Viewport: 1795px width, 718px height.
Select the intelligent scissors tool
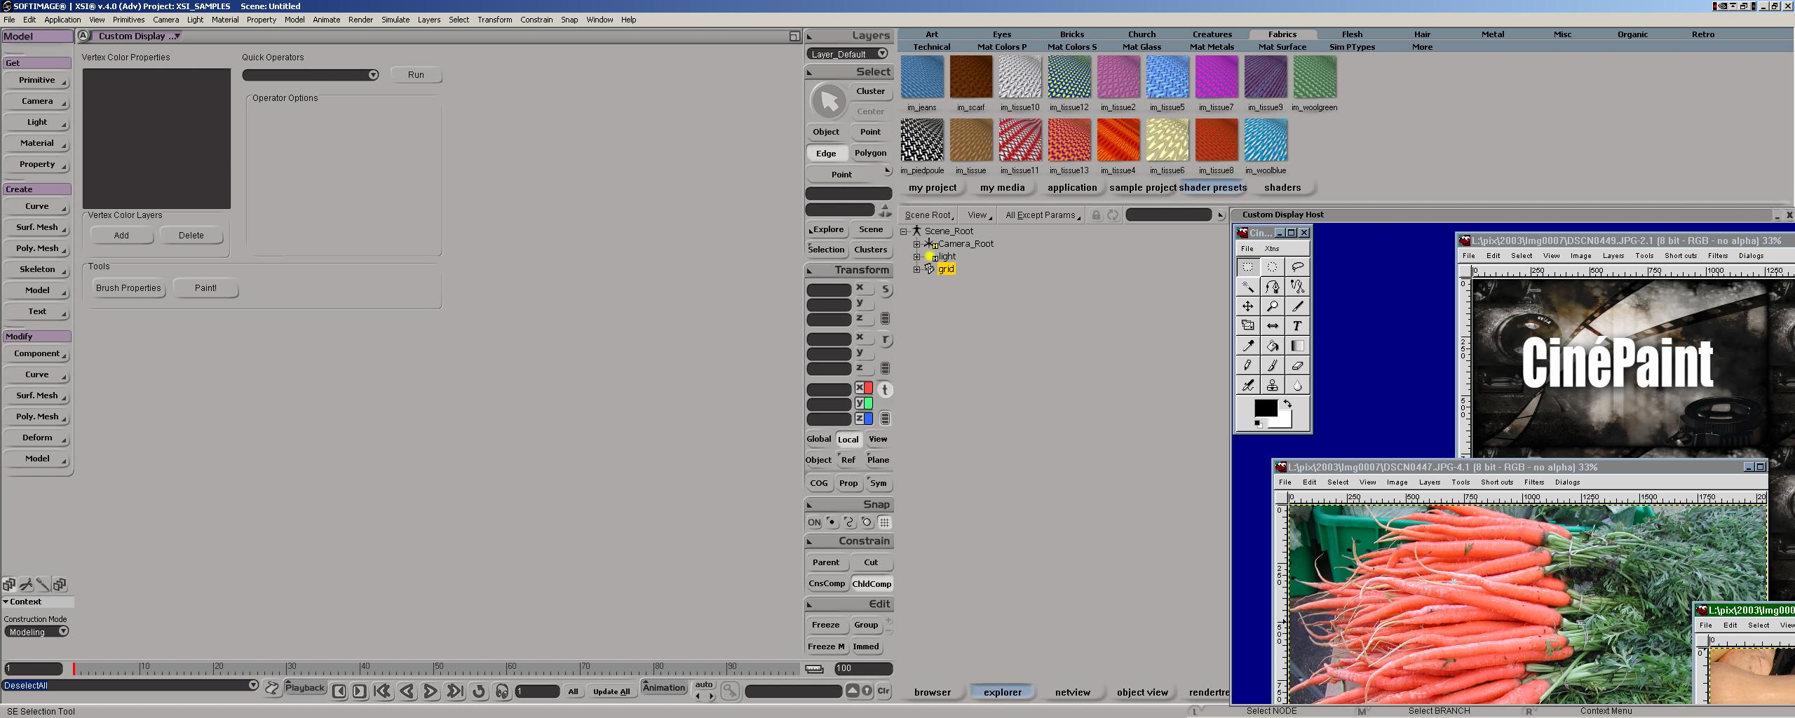coord(1297,286)
